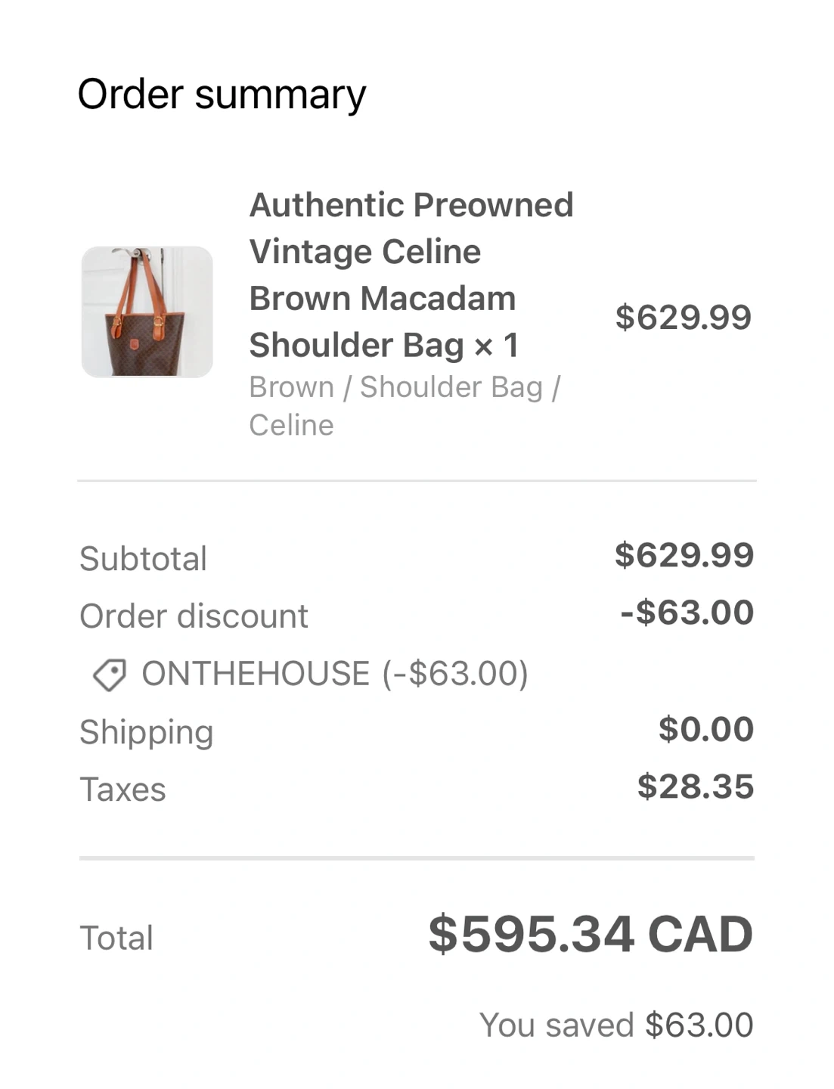Click the Brown / Shoulder Bag / Celine variant text
This screenshot has width=834, height=1089.
pos(405,405)
